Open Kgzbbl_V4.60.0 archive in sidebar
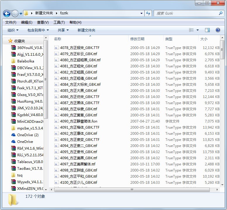227x210 pixels. (27, 115)
